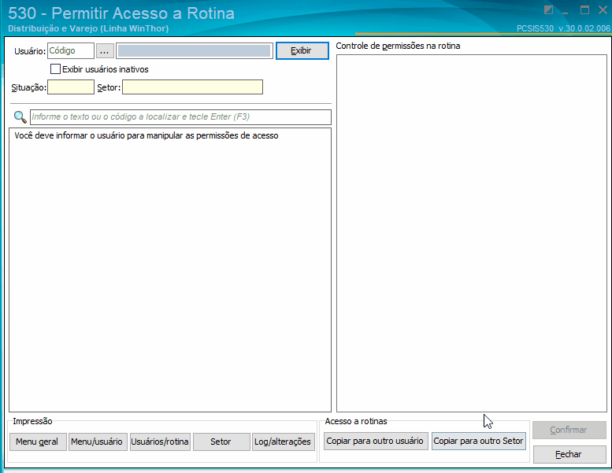Open Log/alterações report
Image resolution: width=612 pixels, height=473 pixels.
(x=284, y=442)
